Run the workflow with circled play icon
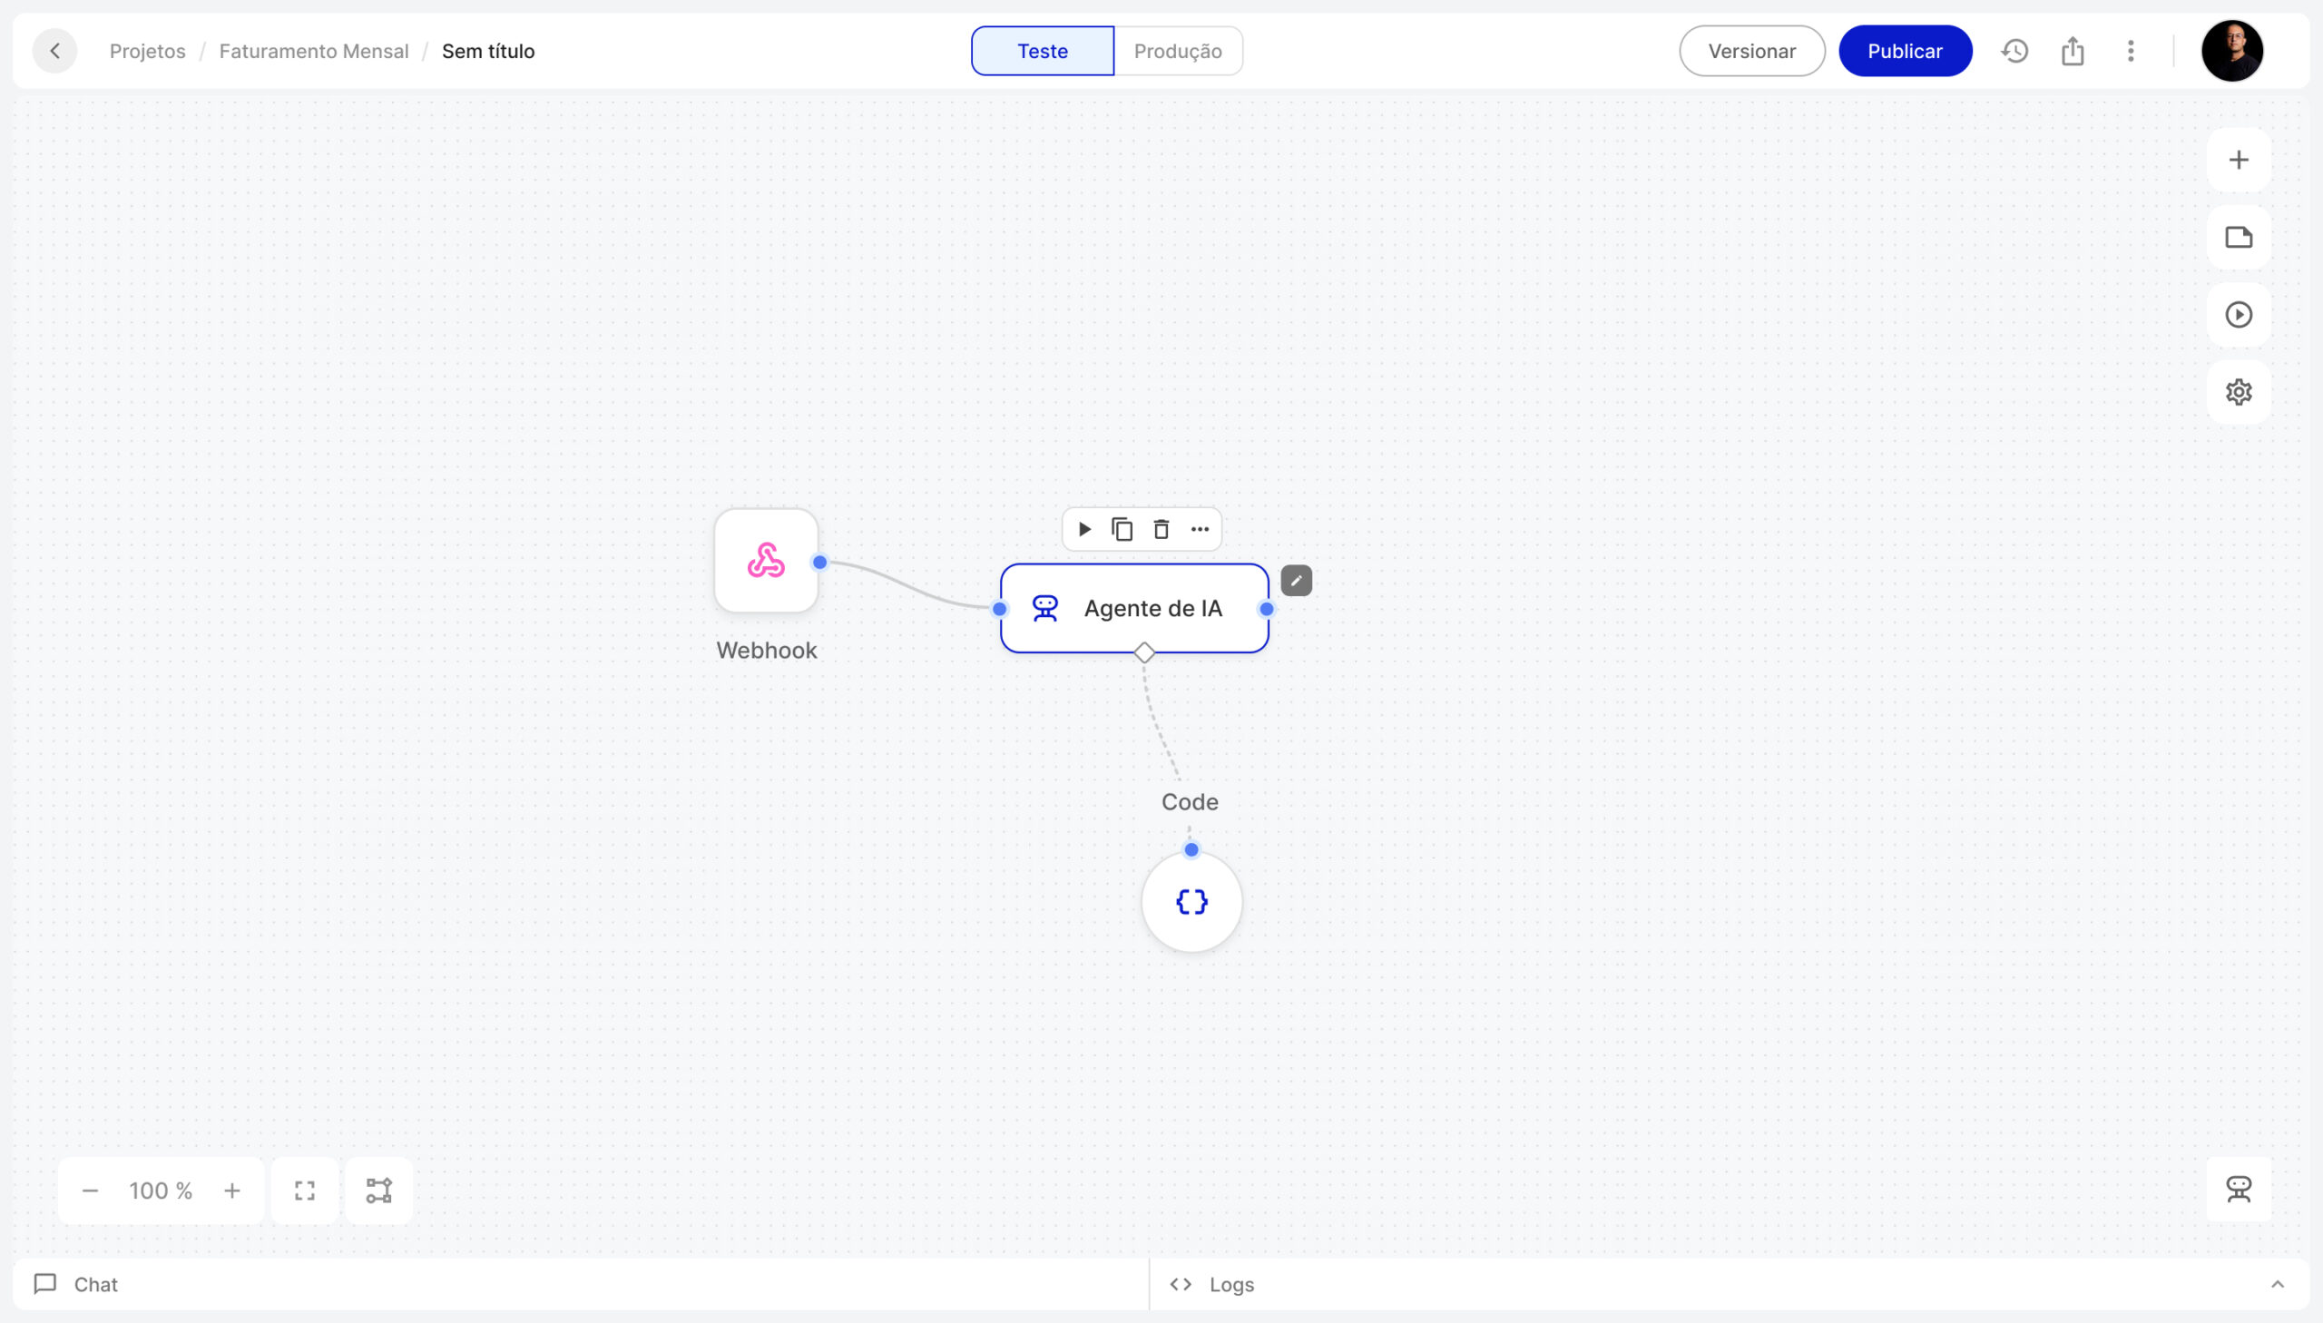Screen dimensions: 2323x1323 2238,314
